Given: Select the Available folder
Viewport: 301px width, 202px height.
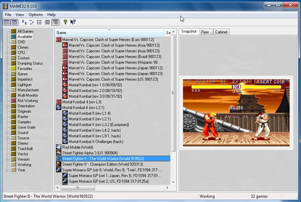Looking at the screenshot, I should tap(25, 37).
